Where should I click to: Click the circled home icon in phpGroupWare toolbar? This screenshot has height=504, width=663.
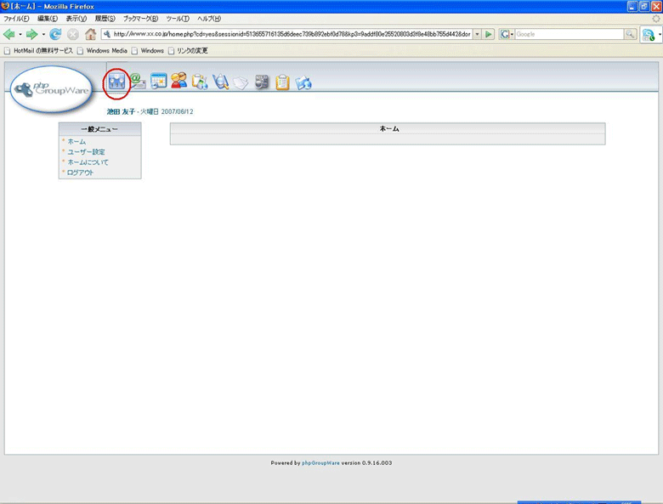[x=116, y=82]
